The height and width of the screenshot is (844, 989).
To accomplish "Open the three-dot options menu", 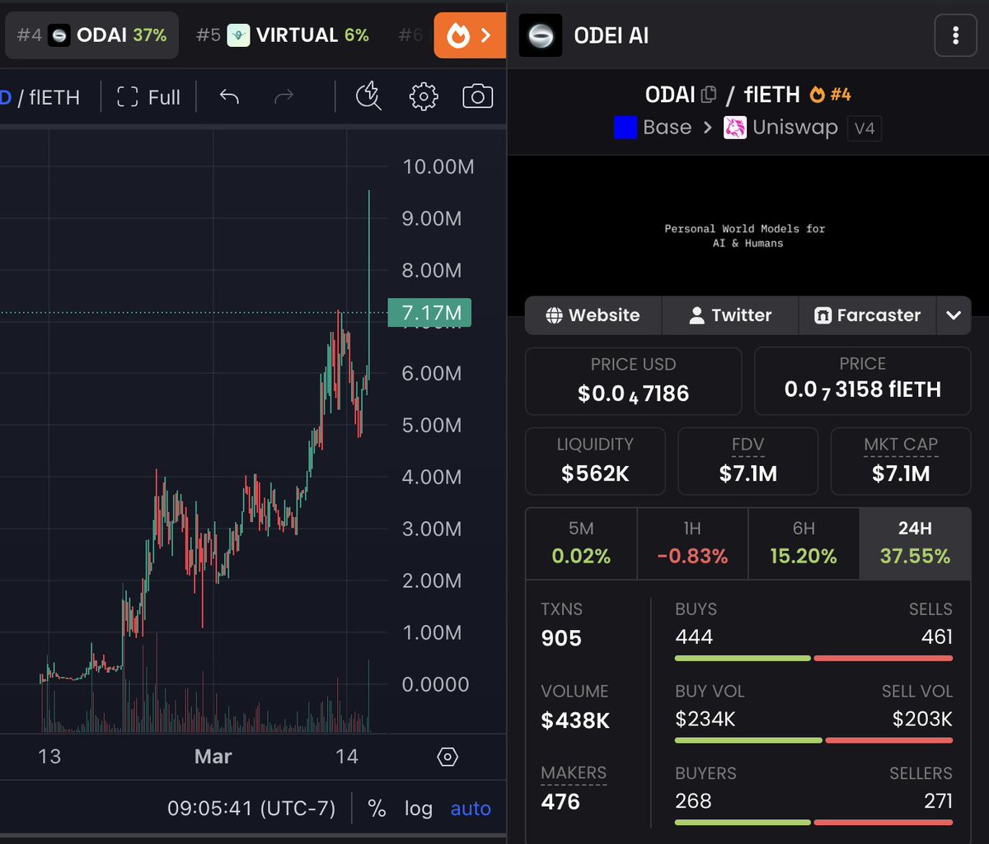I will pos(955,35).
